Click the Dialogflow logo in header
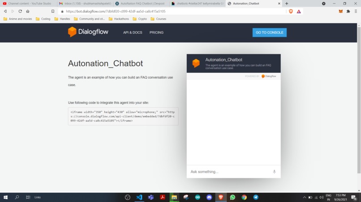Image resolution: width=361 pixels, height=202 pixels. coord(88,32)
